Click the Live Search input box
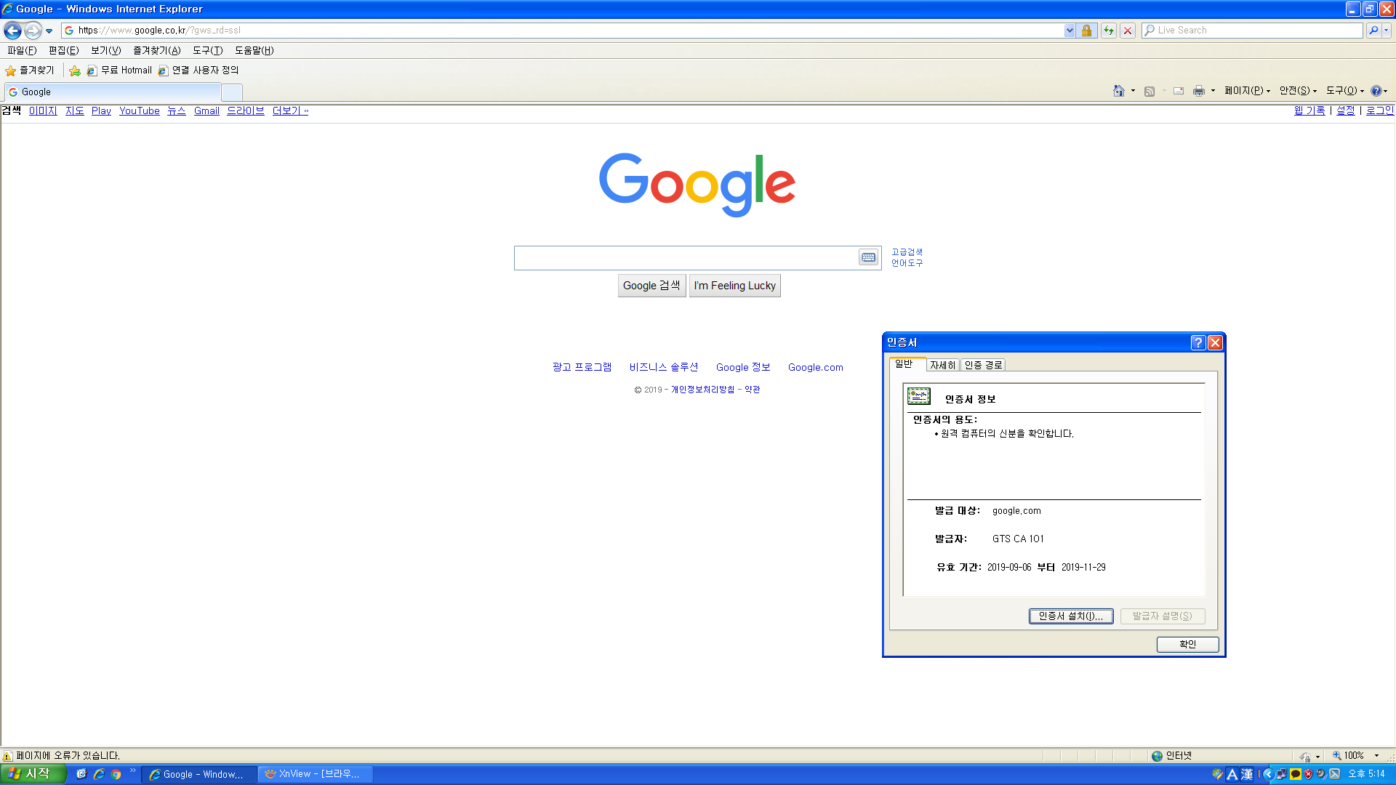1396x785 pixels. click(x=1252, y=31)
